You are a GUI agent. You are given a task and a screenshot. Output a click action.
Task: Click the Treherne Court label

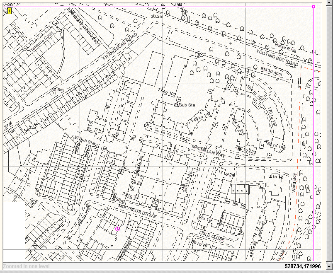[41, 42]
